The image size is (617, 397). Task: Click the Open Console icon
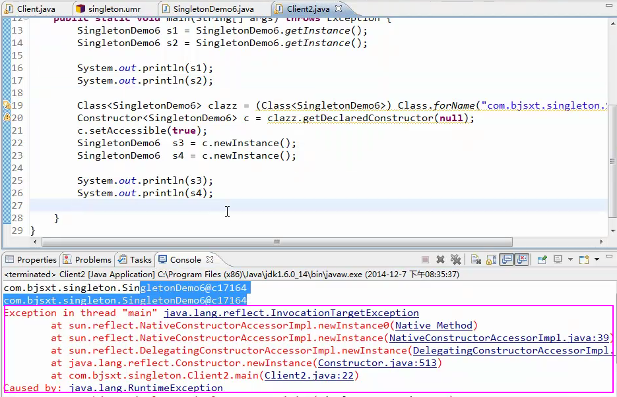[x=584, y=260]
